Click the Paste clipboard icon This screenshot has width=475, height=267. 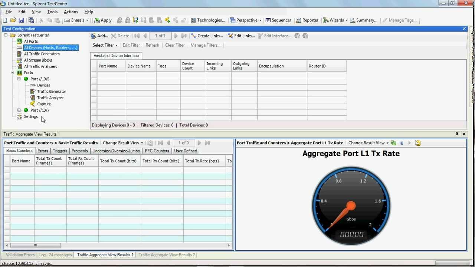[58, 20]
